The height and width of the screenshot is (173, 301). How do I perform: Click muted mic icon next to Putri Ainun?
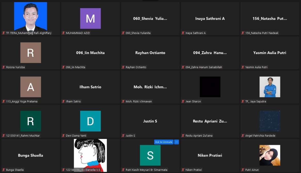click(x=243, y=170)
